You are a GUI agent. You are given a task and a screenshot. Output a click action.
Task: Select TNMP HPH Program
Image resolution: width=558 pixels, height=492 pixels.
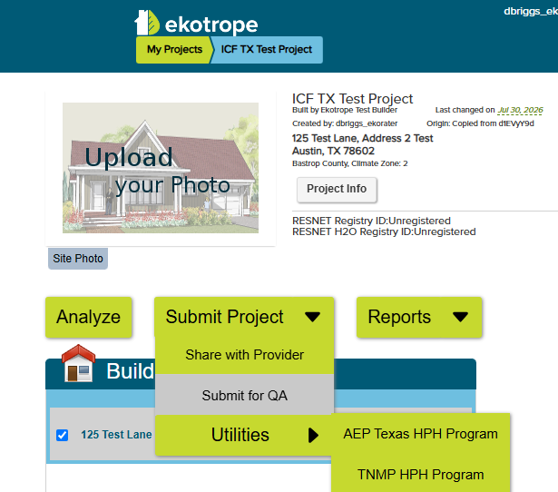click(420, 474)
